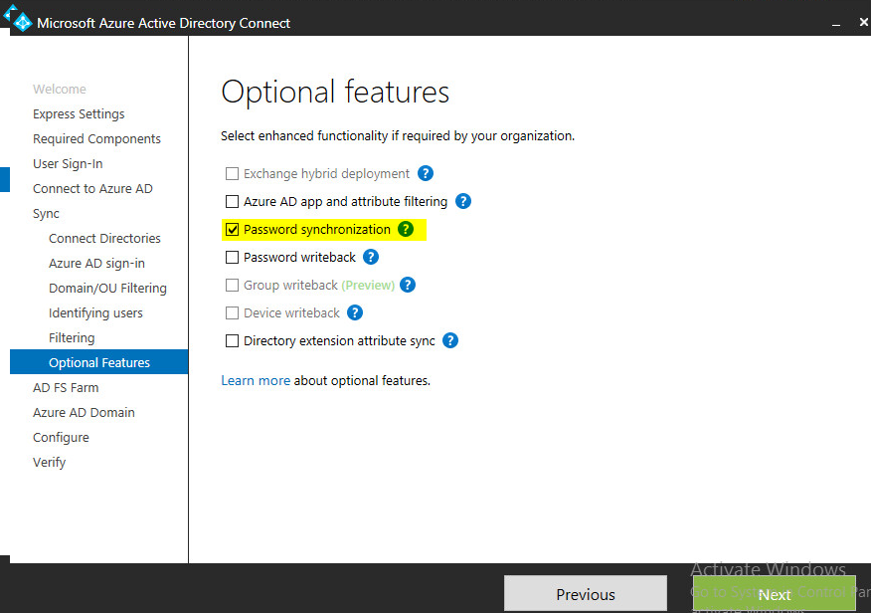
Task: Enable Password writeback checkbox
Action: pos(233,258)
